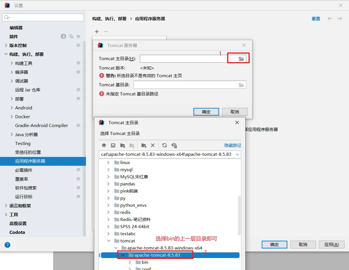Click the settings search box
Viewport: 349px width, 270px height.
(x=43, y=17)
